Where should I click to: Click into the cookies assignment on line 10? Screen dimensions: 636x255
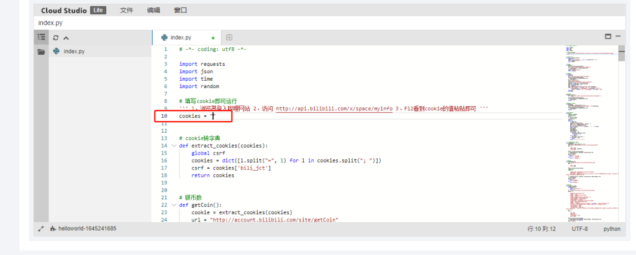198,116
